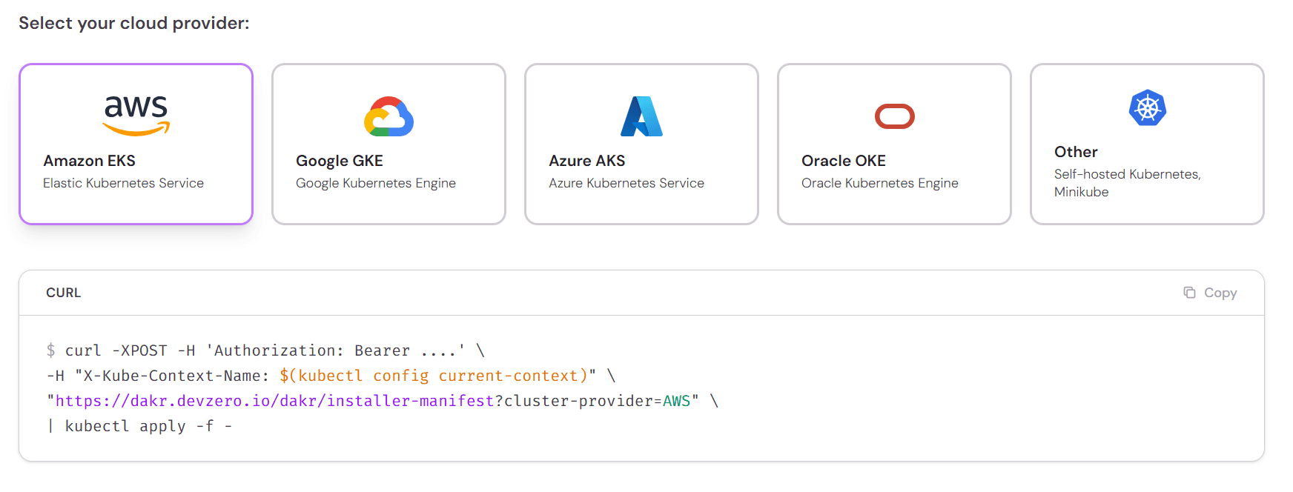Screen dimensions: 1293x492
Task: Click the 'Azure Kubernetes Service' subtitle
Action: pyautogui.click(x=626, y=183)
